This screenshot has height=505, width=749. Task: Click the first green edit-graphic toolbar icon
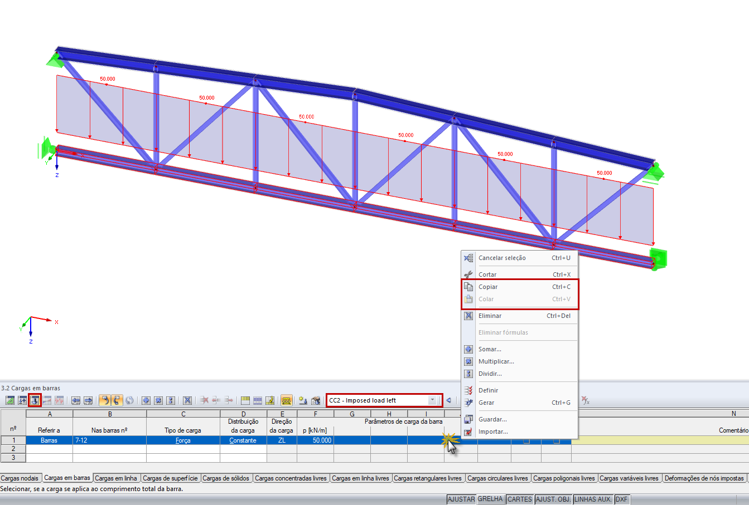pos(10,400)
